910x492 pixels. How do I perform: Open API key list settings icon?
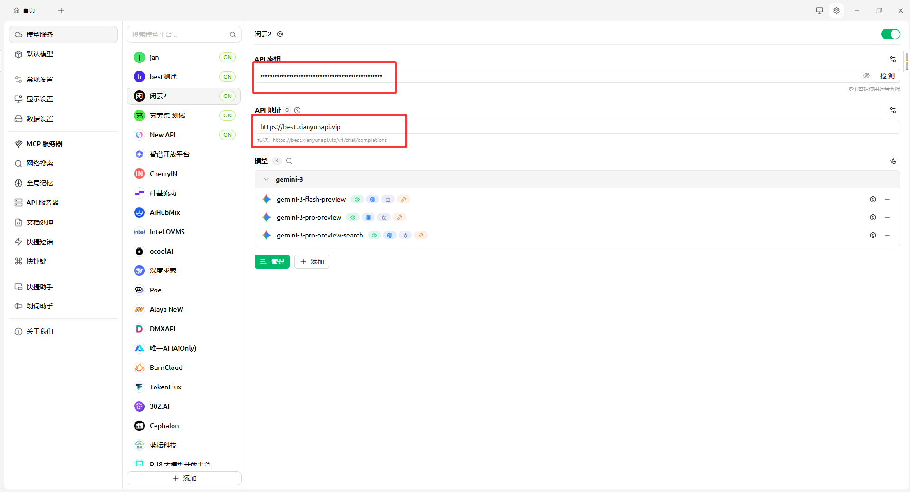click(892, 59)
